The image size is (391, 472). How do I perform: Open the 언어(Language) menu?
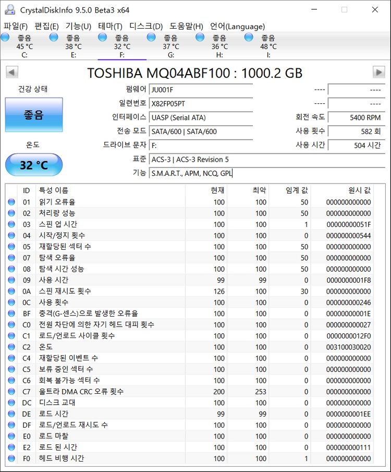[x=238, y=27]
